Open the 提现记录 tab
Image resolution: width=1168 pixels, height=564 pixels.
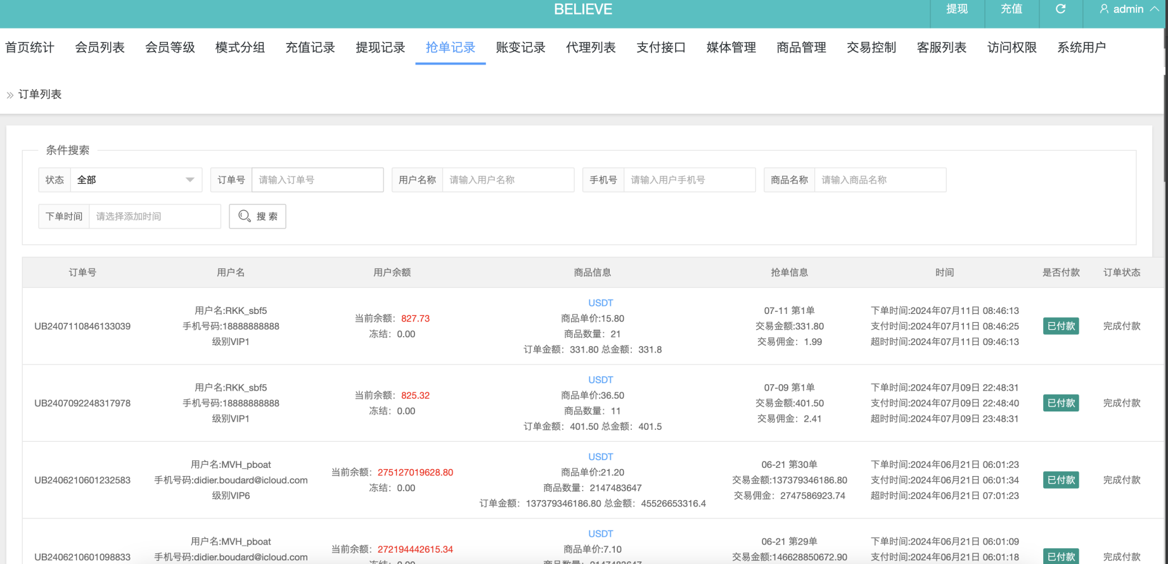(380, 47)
